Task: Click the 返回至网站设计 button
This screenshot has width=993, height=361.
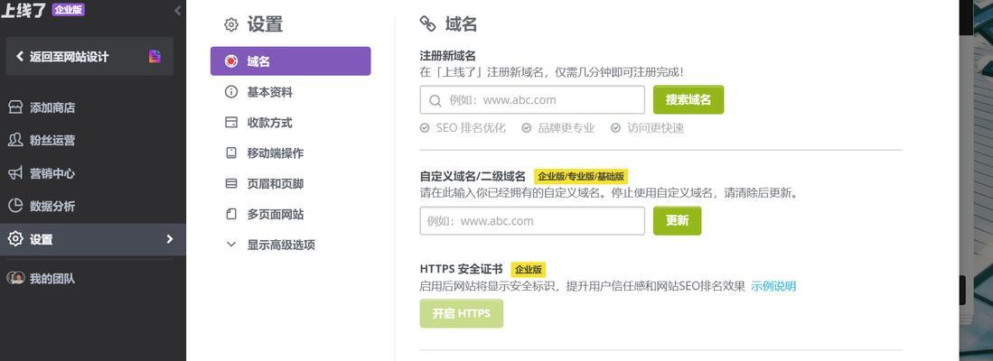Action: [x=89, y=56]
